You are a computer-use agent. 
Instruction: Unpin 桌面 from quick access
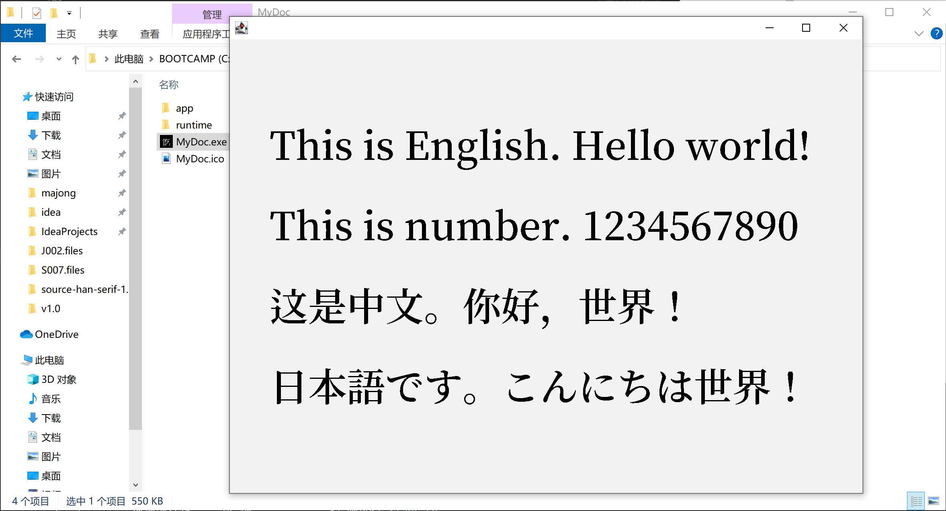pyautogui.click(x=122, y=116)
